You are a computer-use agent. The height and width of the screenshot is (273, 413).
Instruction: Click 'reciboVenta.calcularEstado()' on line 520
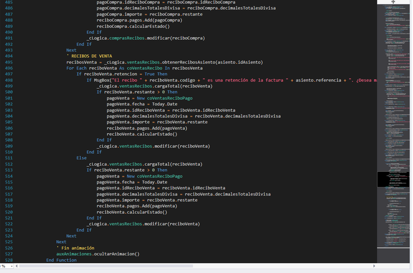point(132,212)
